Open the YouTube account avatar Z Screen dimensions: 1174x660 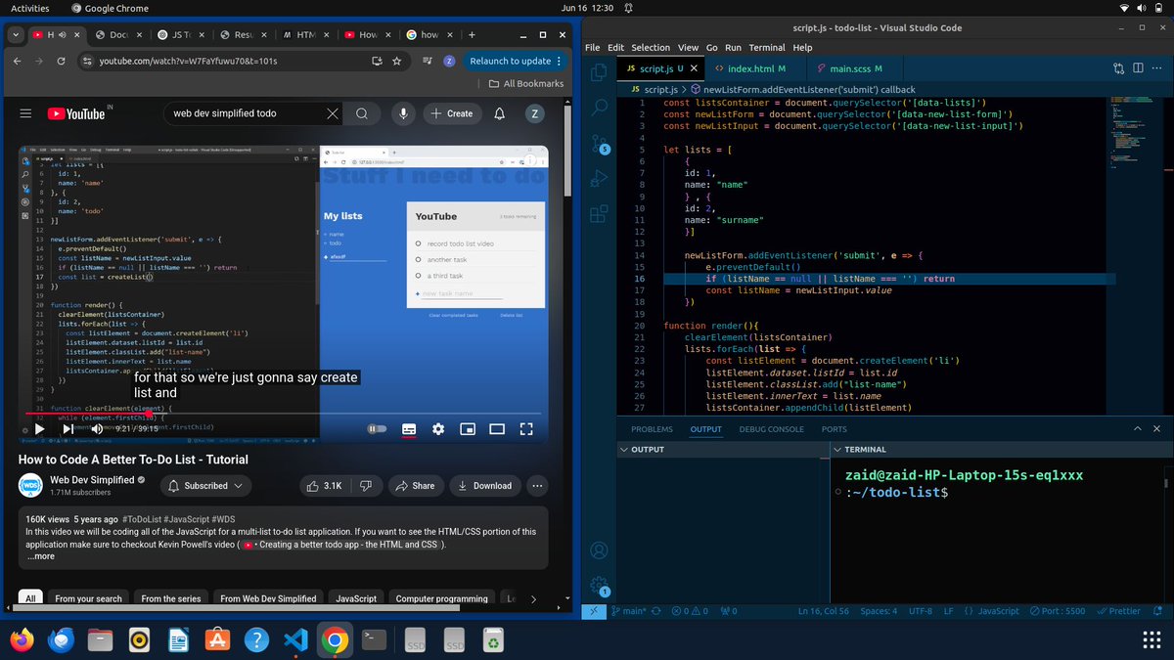point(535,113)
